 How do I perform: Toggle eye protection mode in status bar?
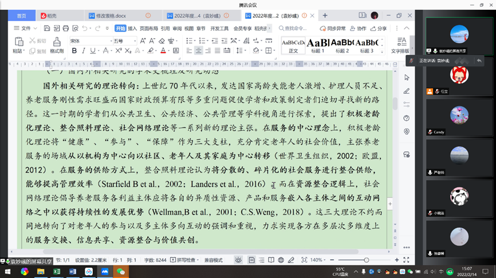tap(238, 260)
